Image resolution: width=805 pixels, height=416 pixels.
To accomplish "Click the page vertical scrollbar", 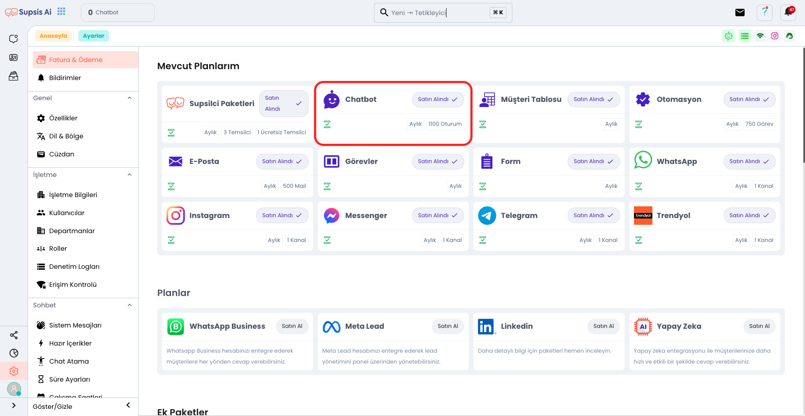I will pos(803,105).
